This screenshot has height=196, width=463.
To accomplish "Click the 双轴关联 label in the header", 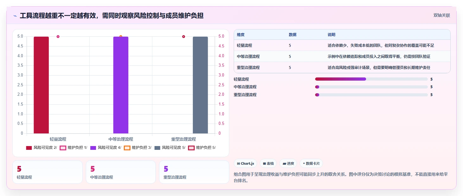I will pyautogui.click(x=441, y=15).
